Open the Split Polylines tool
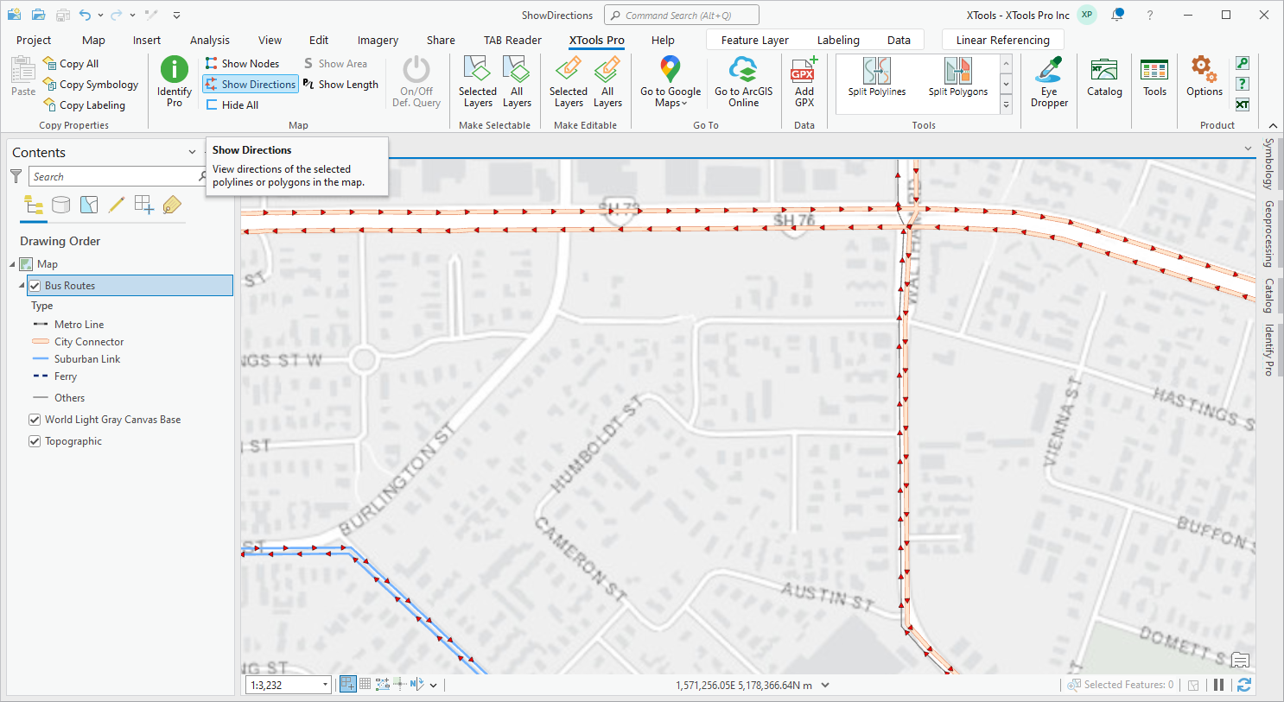 click(x=876, y=80)
